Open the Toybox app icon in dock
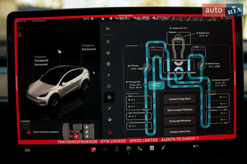247x164 pixels. tap(128, 148)
